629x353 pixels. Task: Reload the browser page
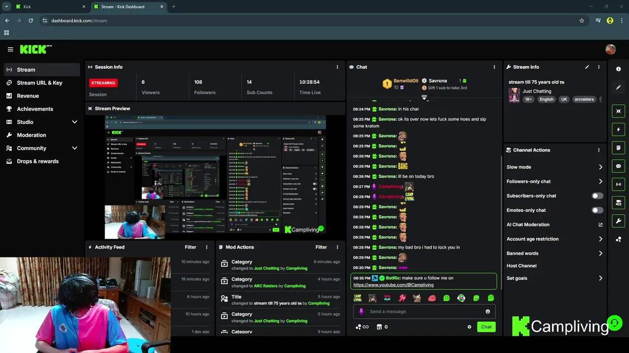[30, 21]
